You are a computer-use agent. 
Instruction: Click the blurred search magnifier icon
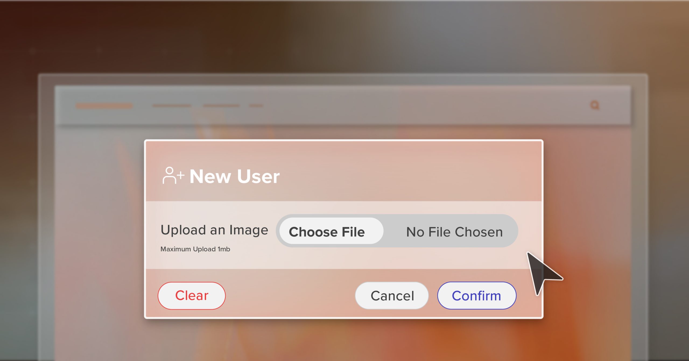click(595, 105)
